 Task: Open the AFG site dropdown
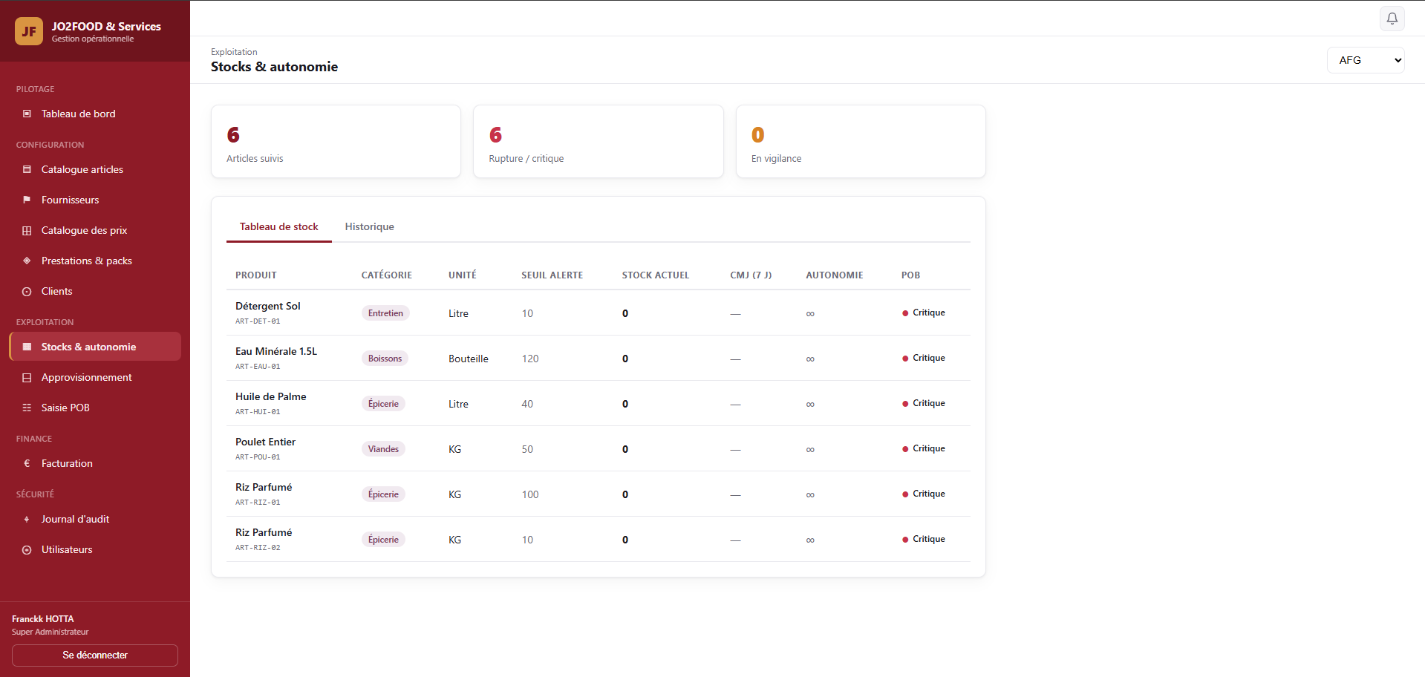pyautogui.click(x=1366, y=60)
